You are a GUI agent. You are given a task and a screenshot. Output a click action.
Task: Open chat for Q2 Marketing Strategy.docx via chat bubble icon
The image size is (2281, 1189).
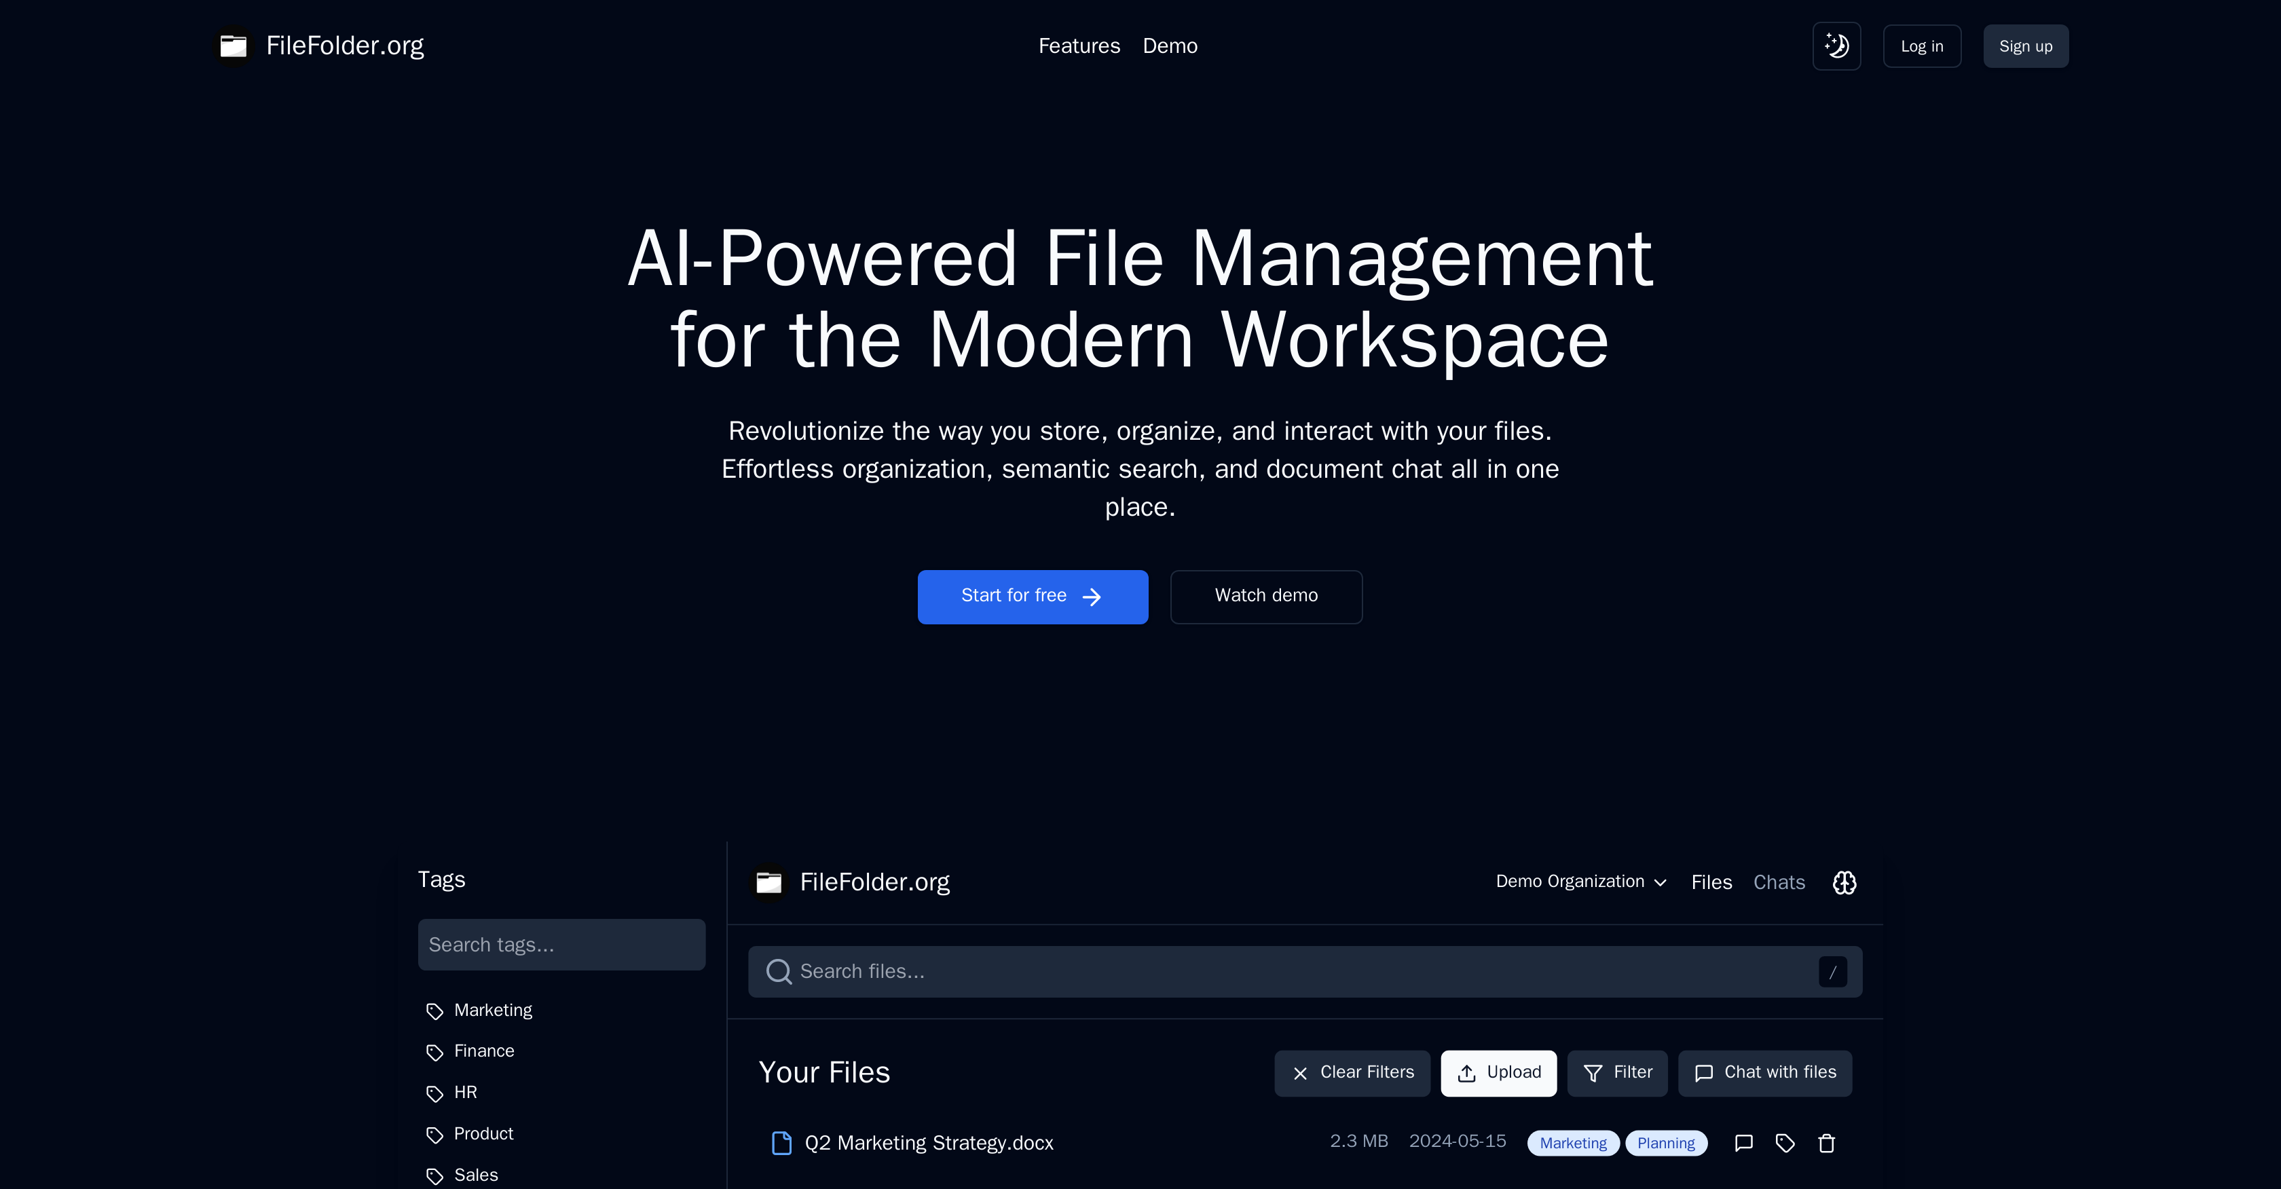1743,1143
